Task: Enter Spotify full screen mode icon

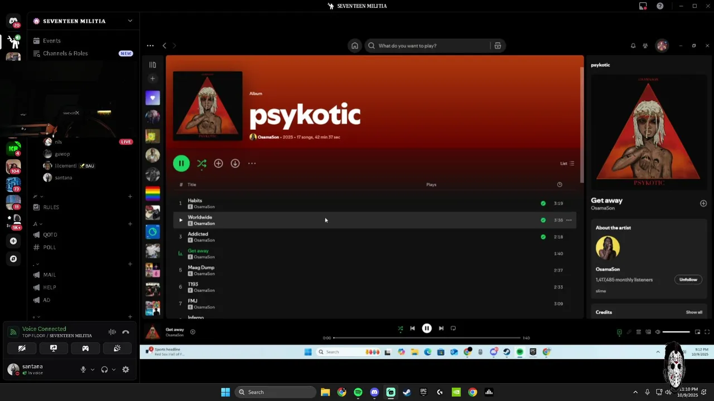Action: coord(707,332)
